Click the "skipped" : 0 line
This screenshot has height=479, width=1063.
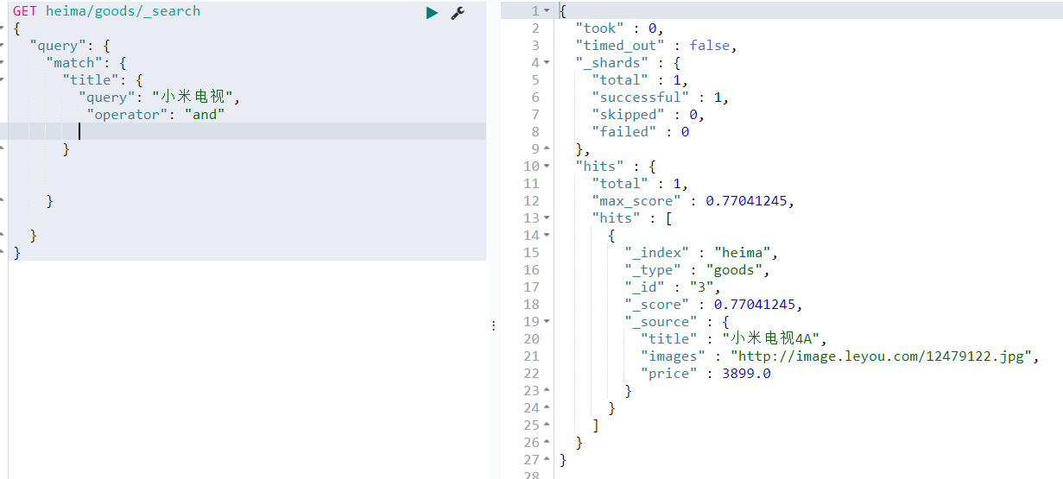tap(649, 115)
